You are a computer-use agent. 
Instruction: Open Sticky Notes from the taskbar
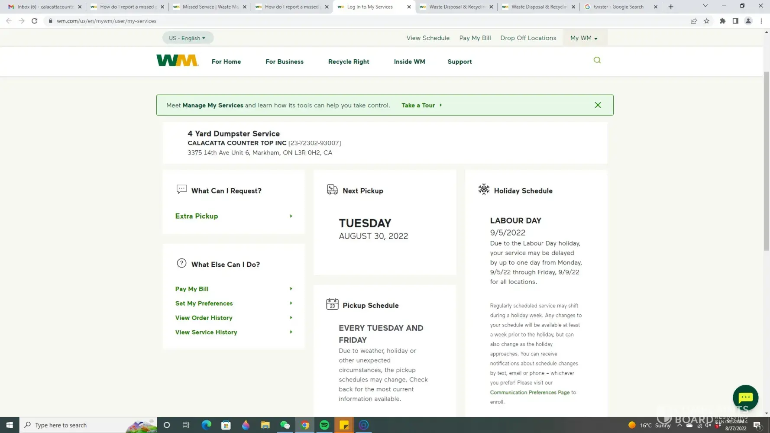coord(344,425)
